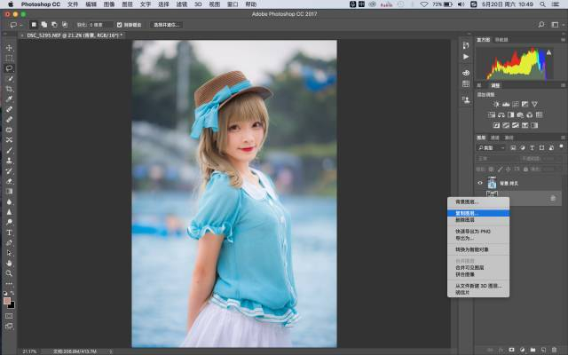This screenshot has height=355, width=568.
Task: Select the Lasso tool
Action: point(9,67)
